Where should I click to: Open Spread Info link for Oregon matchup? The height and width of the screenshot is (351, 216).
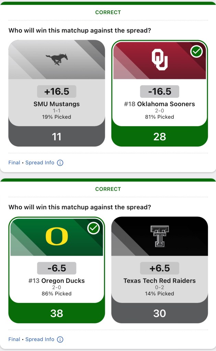40,339
